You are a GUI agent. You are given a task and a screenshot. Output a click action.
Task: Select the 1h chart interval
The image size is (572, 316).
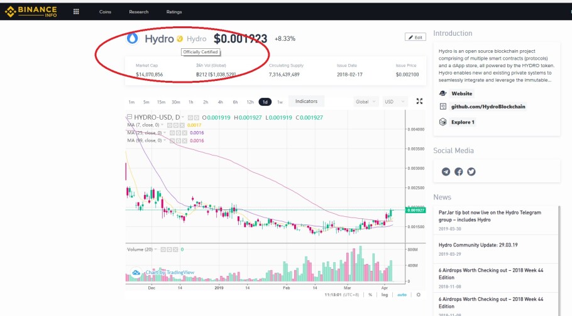pyautogui.click(x=191, y=102)
